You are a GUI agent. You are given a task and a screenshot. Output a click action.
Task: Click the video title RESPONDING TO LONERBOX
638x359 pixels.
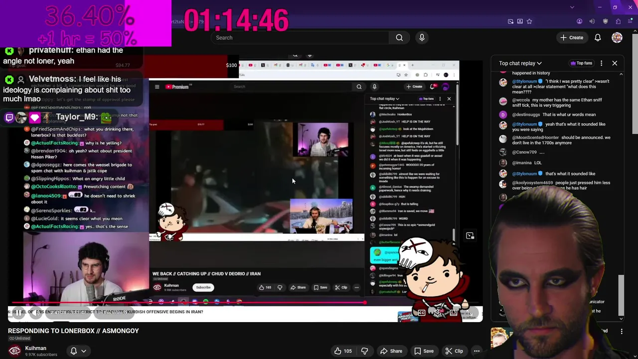point(73,331)
